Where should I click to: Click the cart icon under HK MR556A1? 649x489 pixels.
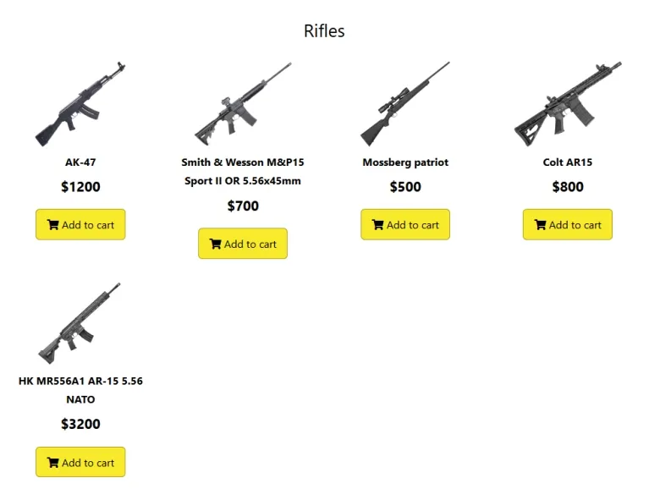pos(52,463)
